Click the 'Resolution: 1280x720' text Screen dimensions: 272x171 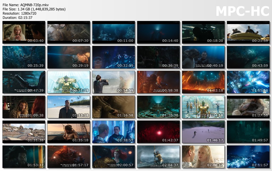pos(19,13)
